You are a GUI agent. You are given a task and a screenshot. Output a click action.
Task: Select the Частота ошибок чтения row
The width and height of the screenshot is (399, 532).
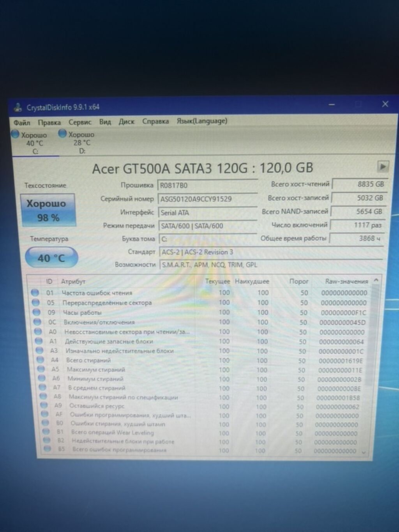click(x=199, y=293)
